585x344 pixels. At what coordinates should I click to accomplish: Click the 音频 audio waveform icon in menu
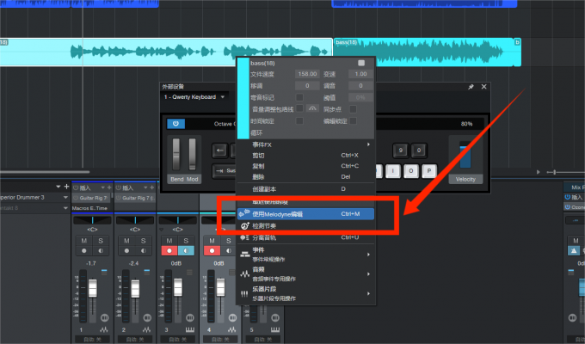tap(244, 273)
